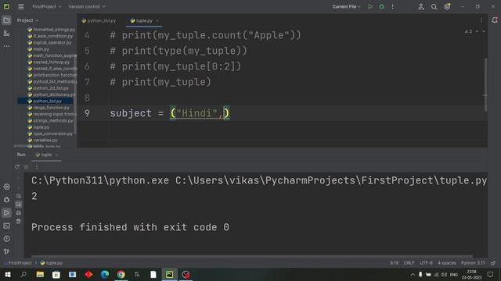
Task: Open the PyCharm main hamburger menu
Action: (x=21, y=6)
